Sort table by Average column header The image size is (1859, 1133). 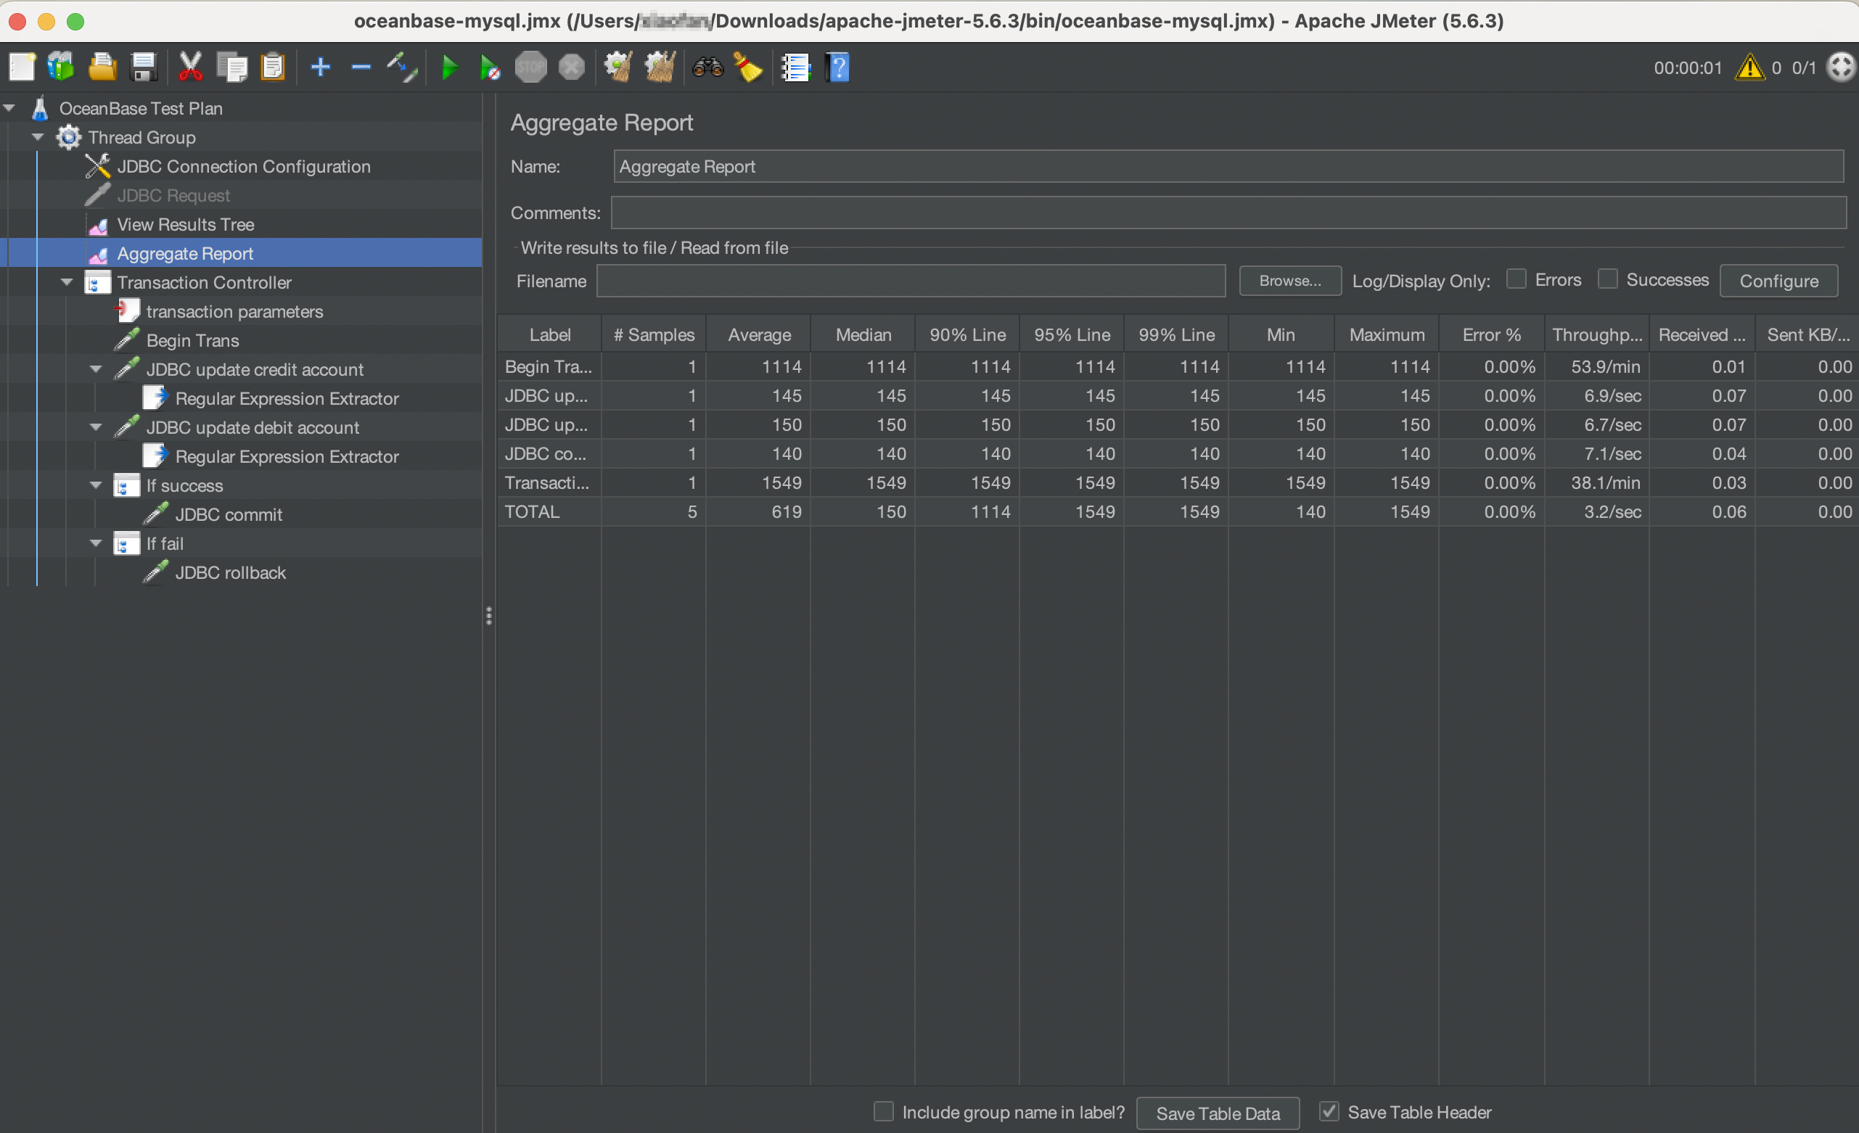pyautogui.click(x=758, y=335)
